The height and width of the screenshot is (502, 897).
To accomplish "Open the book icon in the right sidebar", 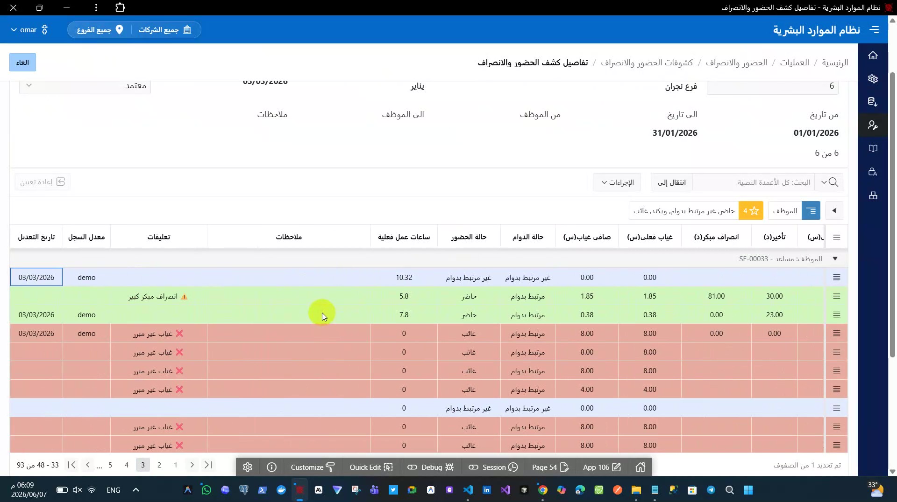I will (873, 148).
